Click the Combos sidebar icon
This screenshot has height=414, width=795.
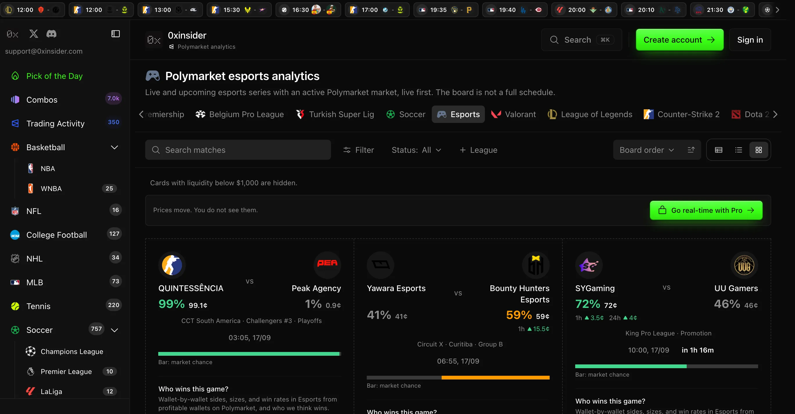pyautogui.click(x=15, y=99)
